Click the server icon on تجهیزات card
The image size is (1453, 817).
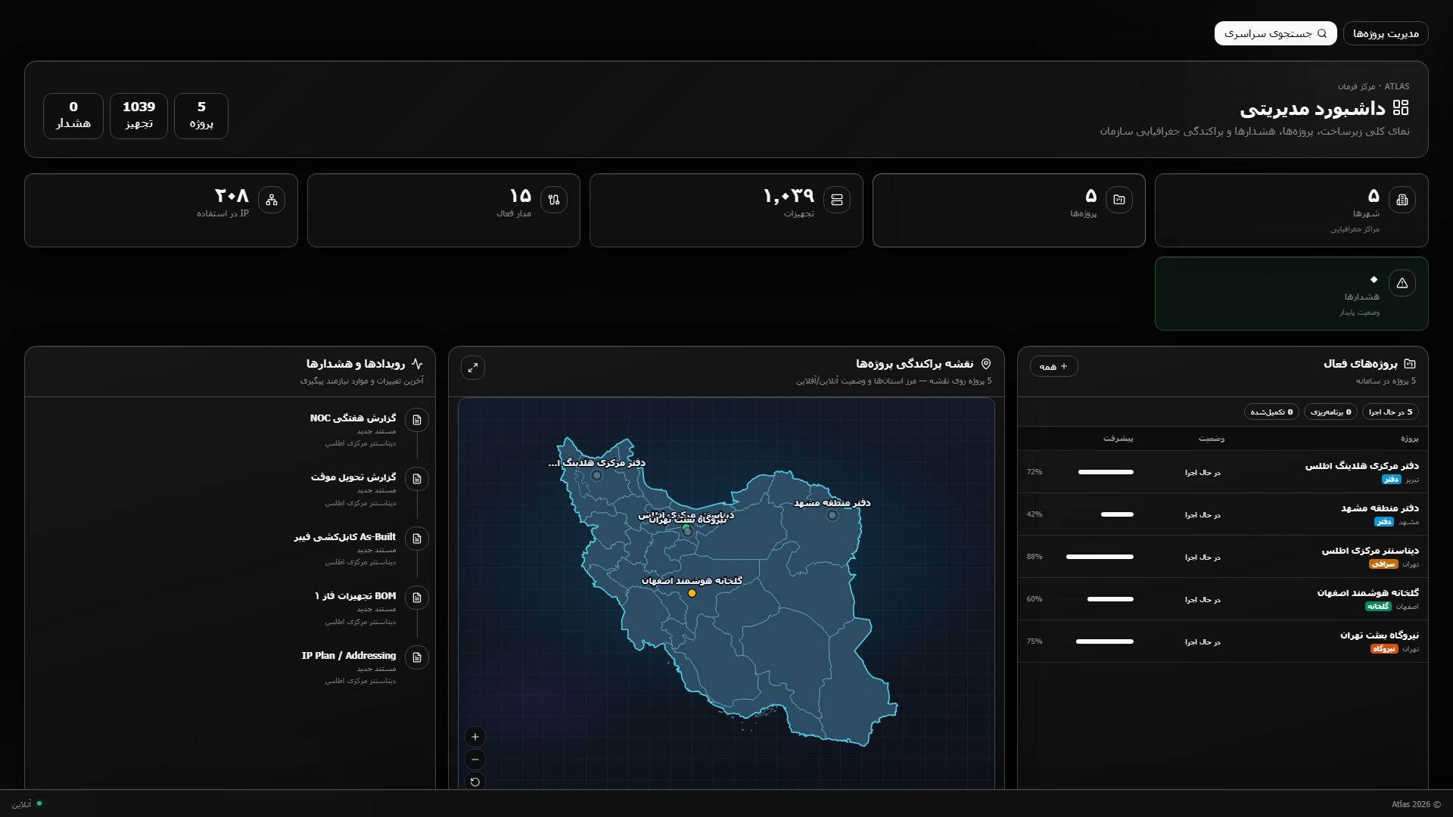click(x=837, y=200)
